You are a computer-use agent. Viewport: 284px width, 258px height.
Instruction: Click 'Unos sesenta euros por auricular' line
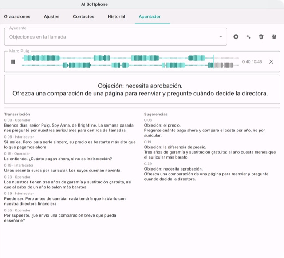(63, 171)
